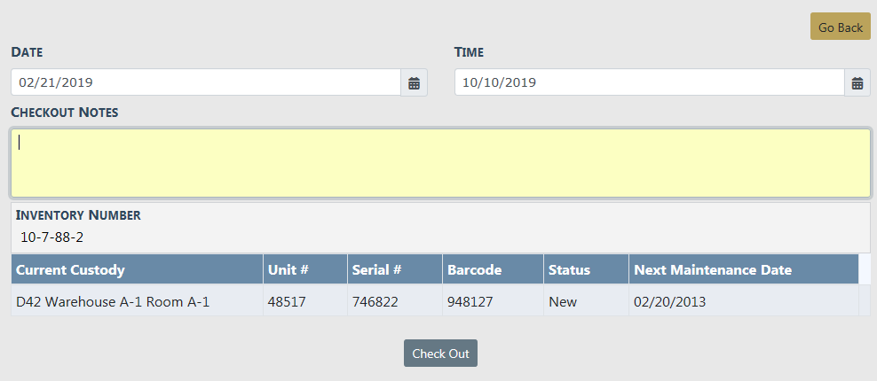Sort by the Barcode column header
Image resolution: width=877 pixels, height=381 pixels.
474,269
